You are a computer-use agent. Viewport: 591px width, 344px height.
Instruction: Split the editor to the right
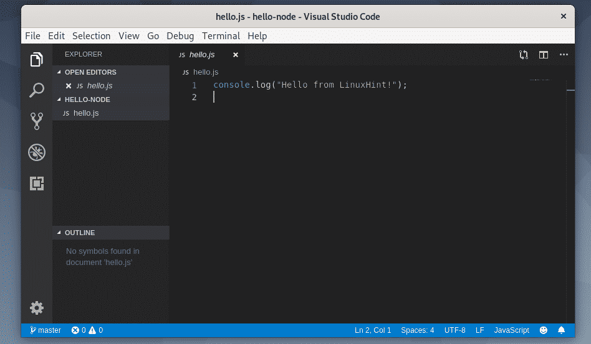pyautogui.click(x=544, y=55)
